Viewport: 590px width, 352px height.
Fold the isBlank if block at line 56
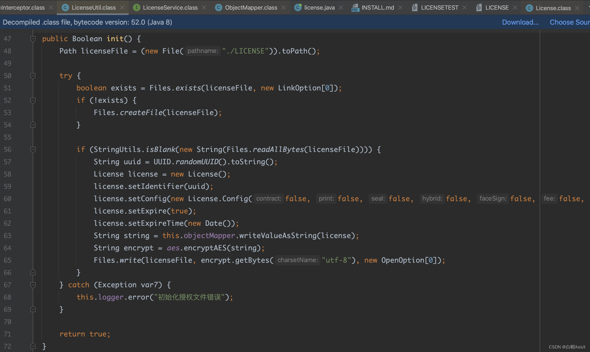coord(33,150)
